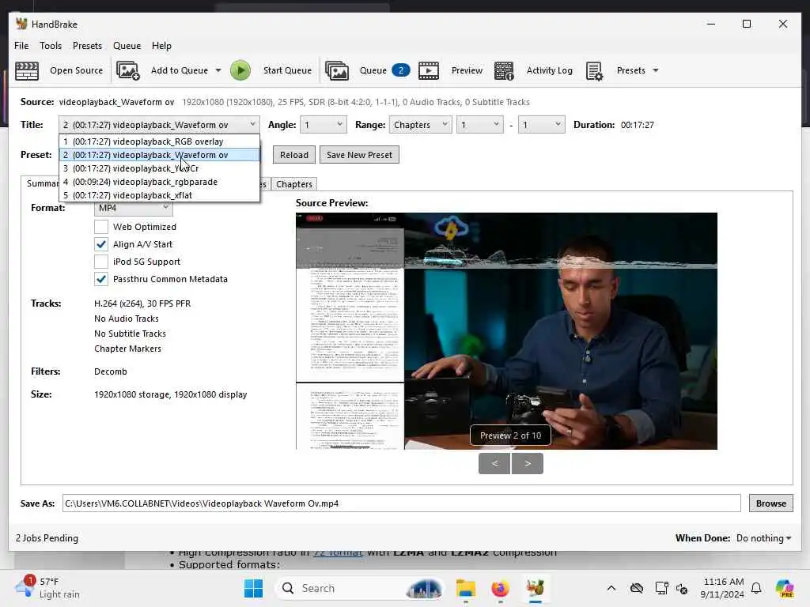This screenshot has width=810, height=607.
Task: Open the When Done Do nothing dropdown
Action: (x=763, y=537)
